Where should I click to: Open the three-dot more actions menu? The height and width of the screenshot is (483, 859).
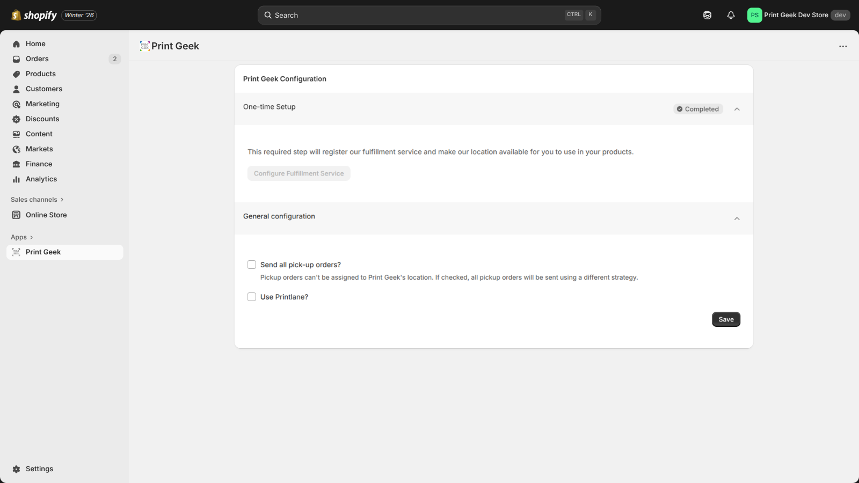(x=843, y=46)
